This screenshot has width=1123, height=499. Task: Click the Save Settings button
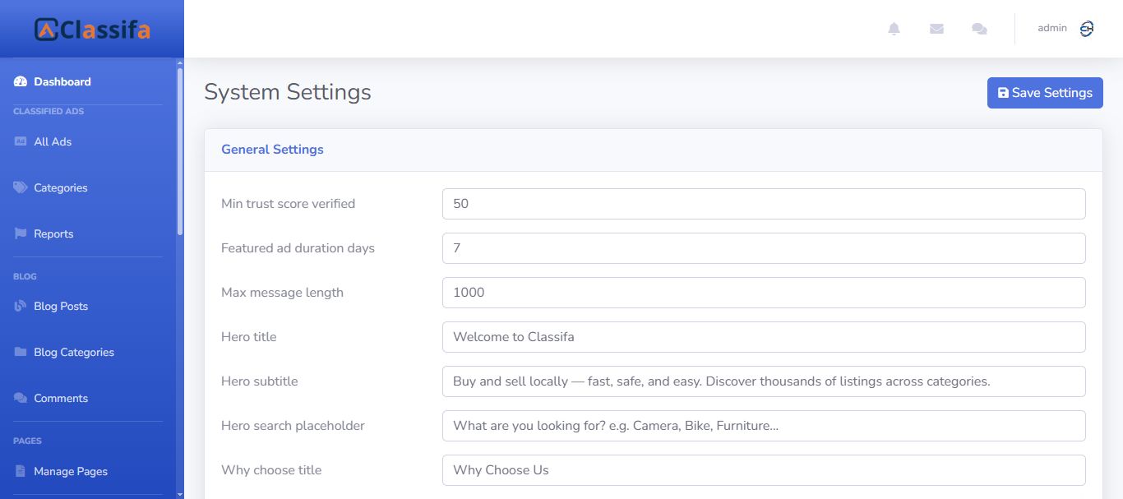pyautogui.click(x=1045, y=93)
